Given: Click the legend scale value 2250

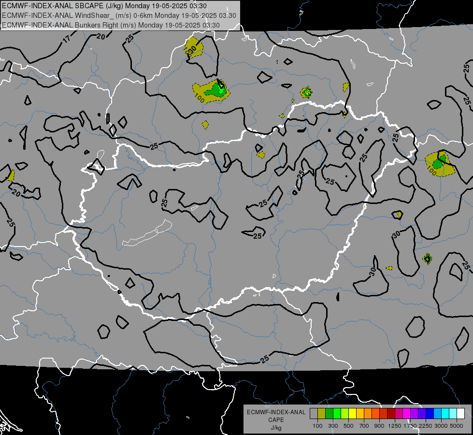Looking at the screenshot, I should (x=426, y=426).
